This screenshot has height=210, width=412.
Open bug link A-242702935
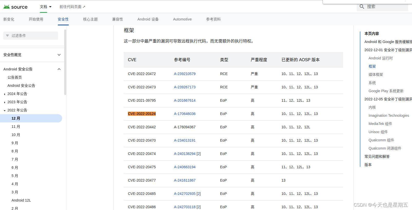(185, 194)
